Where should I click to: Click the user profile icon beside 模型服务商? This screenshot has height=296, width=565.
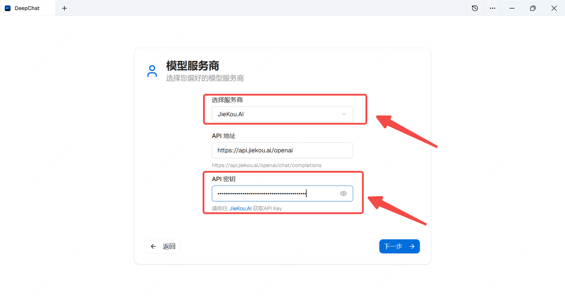point(152,71)
